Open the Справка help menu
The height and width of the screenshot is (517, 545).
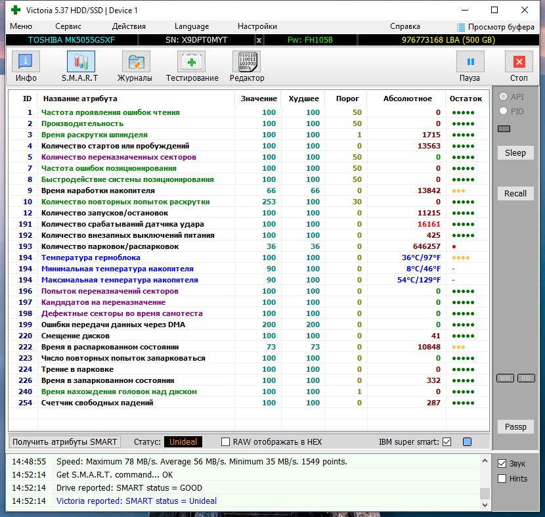pos(405,26)
